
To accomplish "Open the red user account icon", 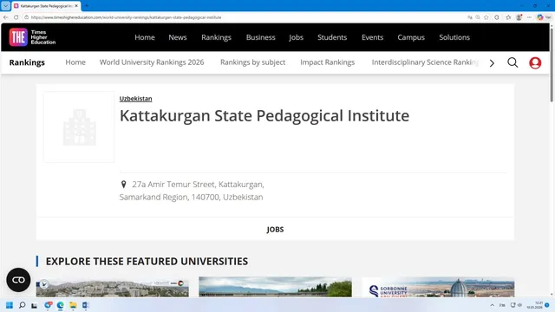I will pos(535,63).
